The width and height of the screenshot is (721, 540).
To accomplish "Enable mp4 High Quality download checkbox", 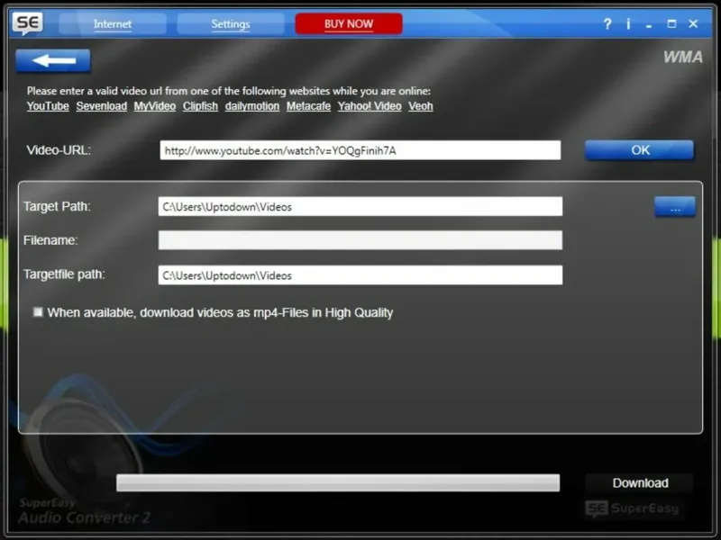I will (38, 312).
